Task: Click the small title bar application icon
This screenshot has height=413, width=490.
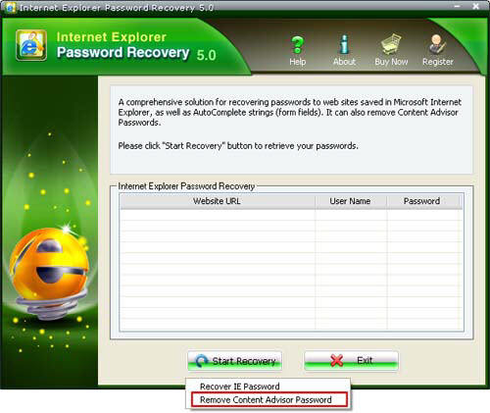Action: [x=10, y=7]
